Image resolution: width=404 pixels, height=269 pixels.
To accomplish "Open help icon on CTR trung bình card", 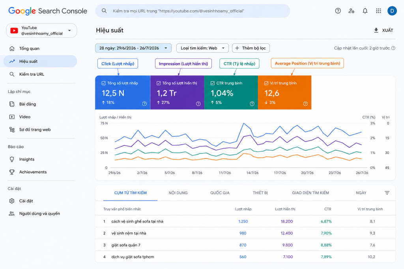I will point(252,104).
